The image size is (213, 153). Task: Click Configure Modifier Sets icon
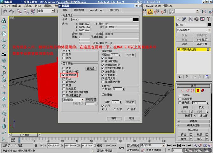click(x=207, y=77)
